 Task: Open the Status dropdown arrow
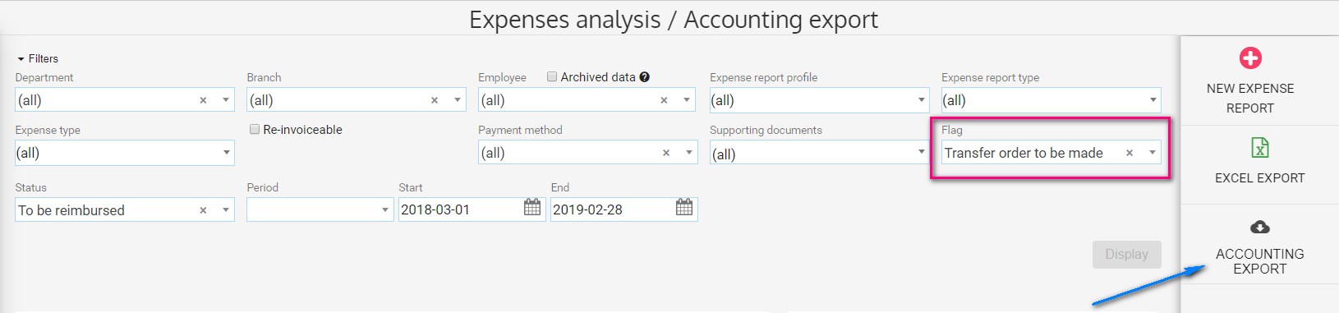pyautogui.click(x=226, y=210)
